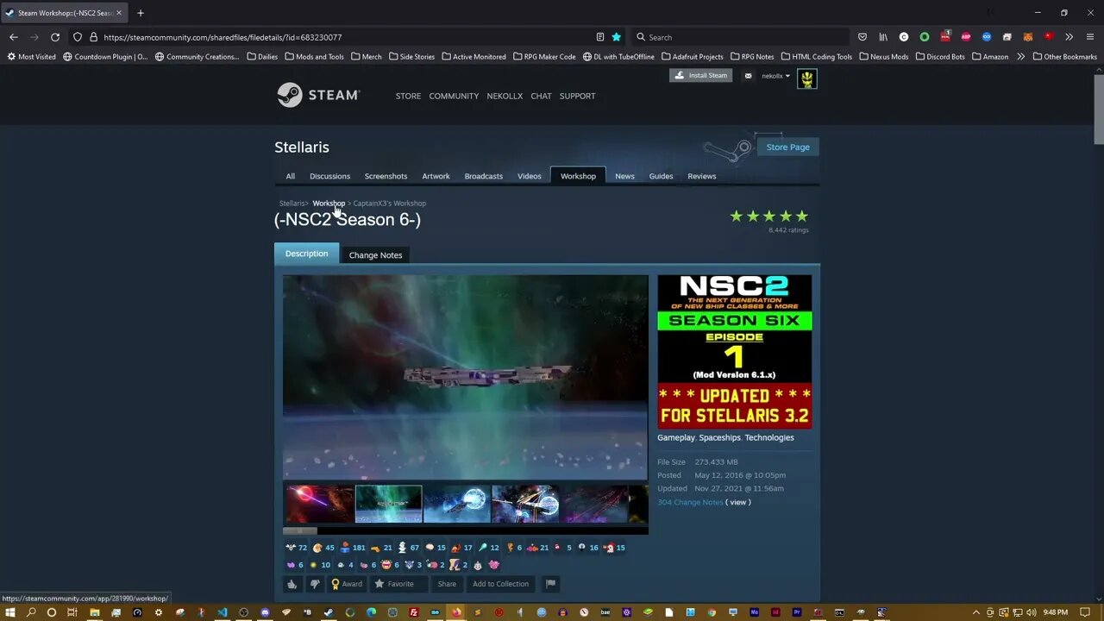
Task: Click the award reaction showing 72
Action: coord(296,548)
